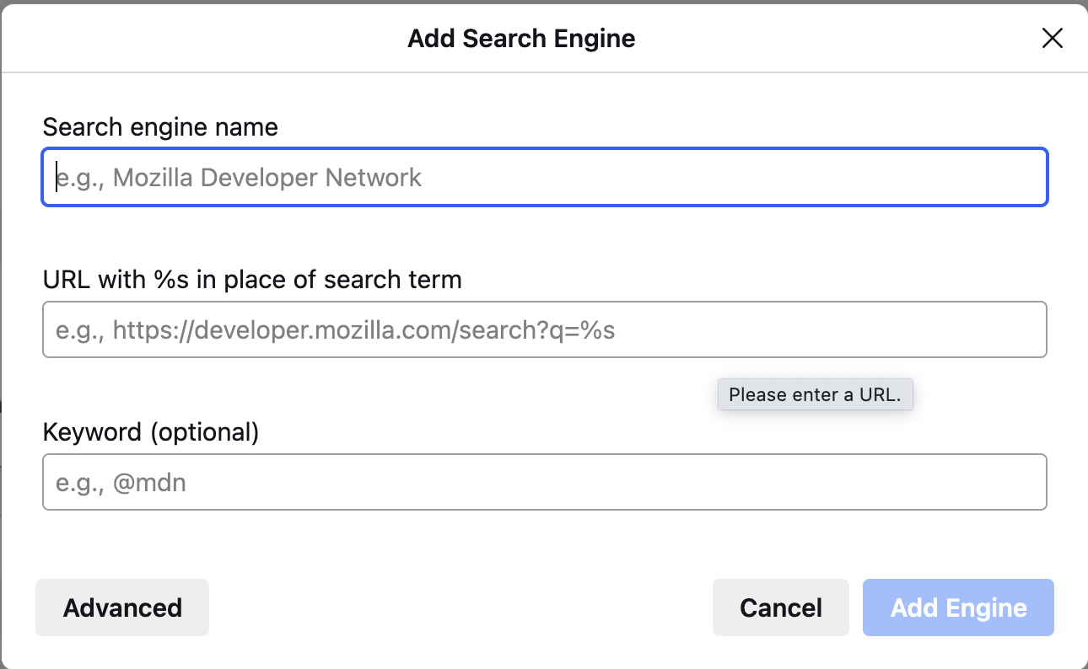The image size is (1088, 669).
Task: Click the 'Search engine name' label
Action: [x=160, y=127]
